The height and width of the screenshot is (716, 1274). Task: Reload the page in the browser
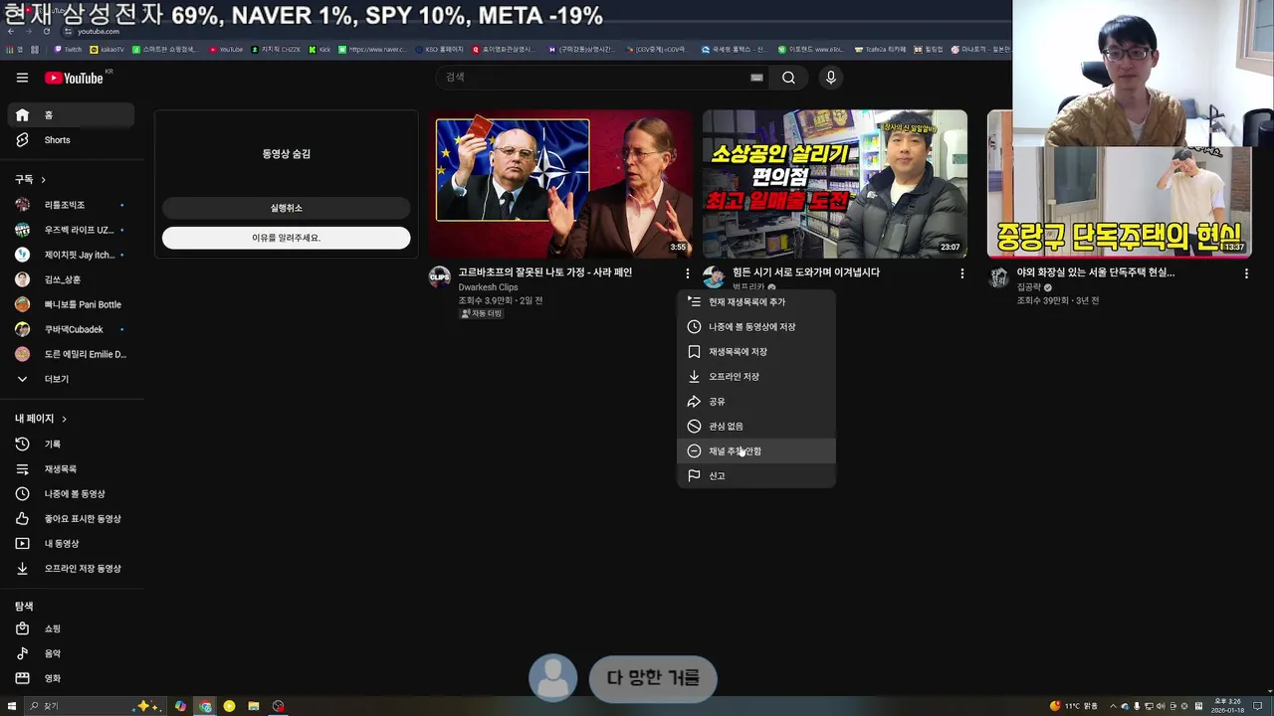(46, 32)
